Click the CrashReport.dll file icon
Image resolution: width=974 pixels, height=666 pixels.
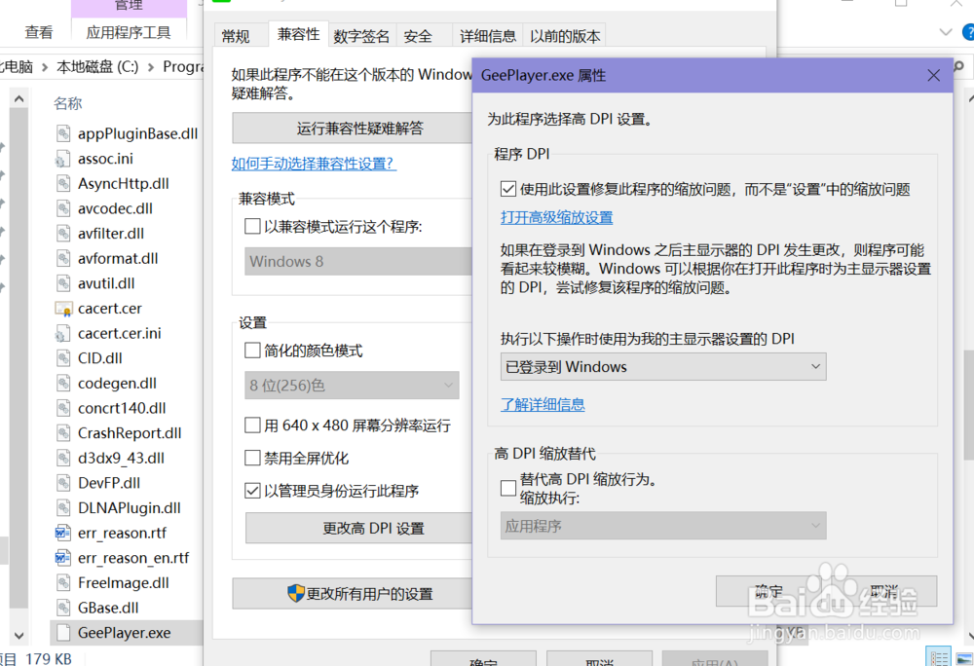pos(63,432)
